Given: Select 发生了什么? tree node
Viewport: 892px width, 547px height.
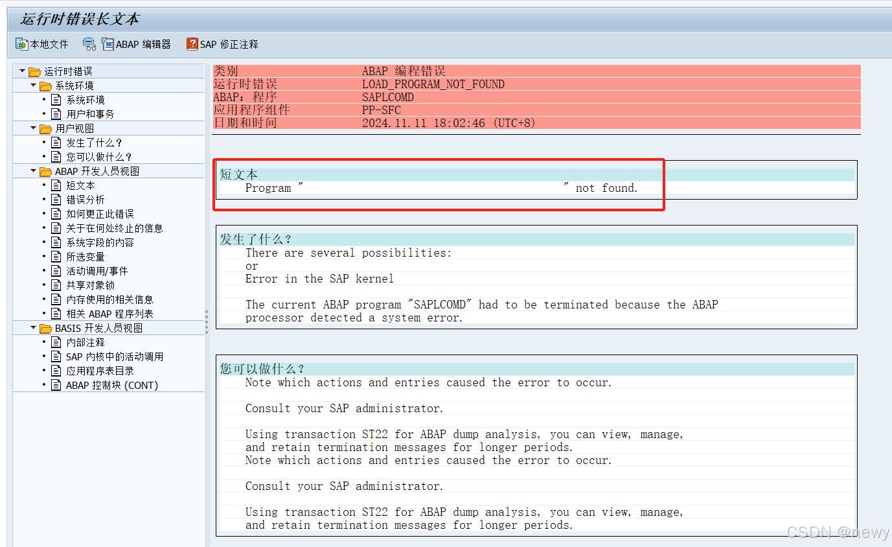Looking at the screenshot, I should [x=95, y=143].
